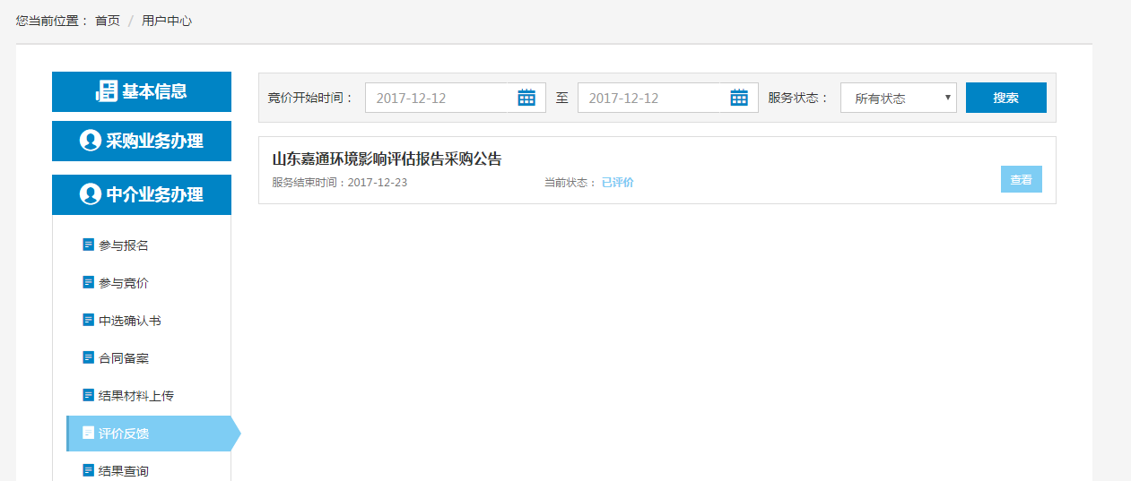This screenshot has width=1131, height=481.
Task: Click the document icon beside 结果材料上传
Action: point(88,395)
